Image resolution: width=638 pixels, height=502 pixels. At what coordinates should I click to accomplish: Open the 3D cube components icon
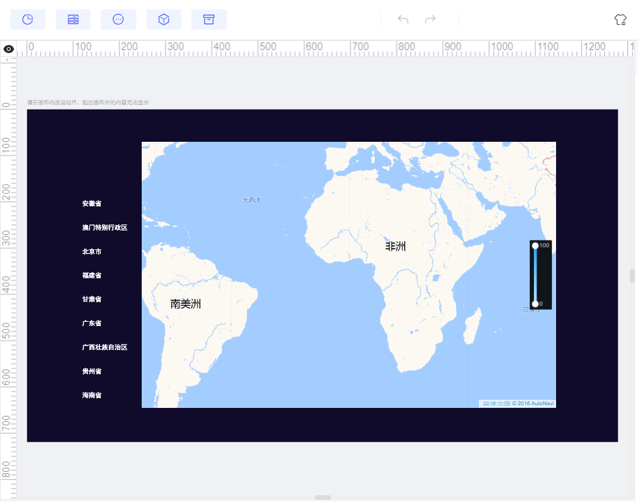164,19
